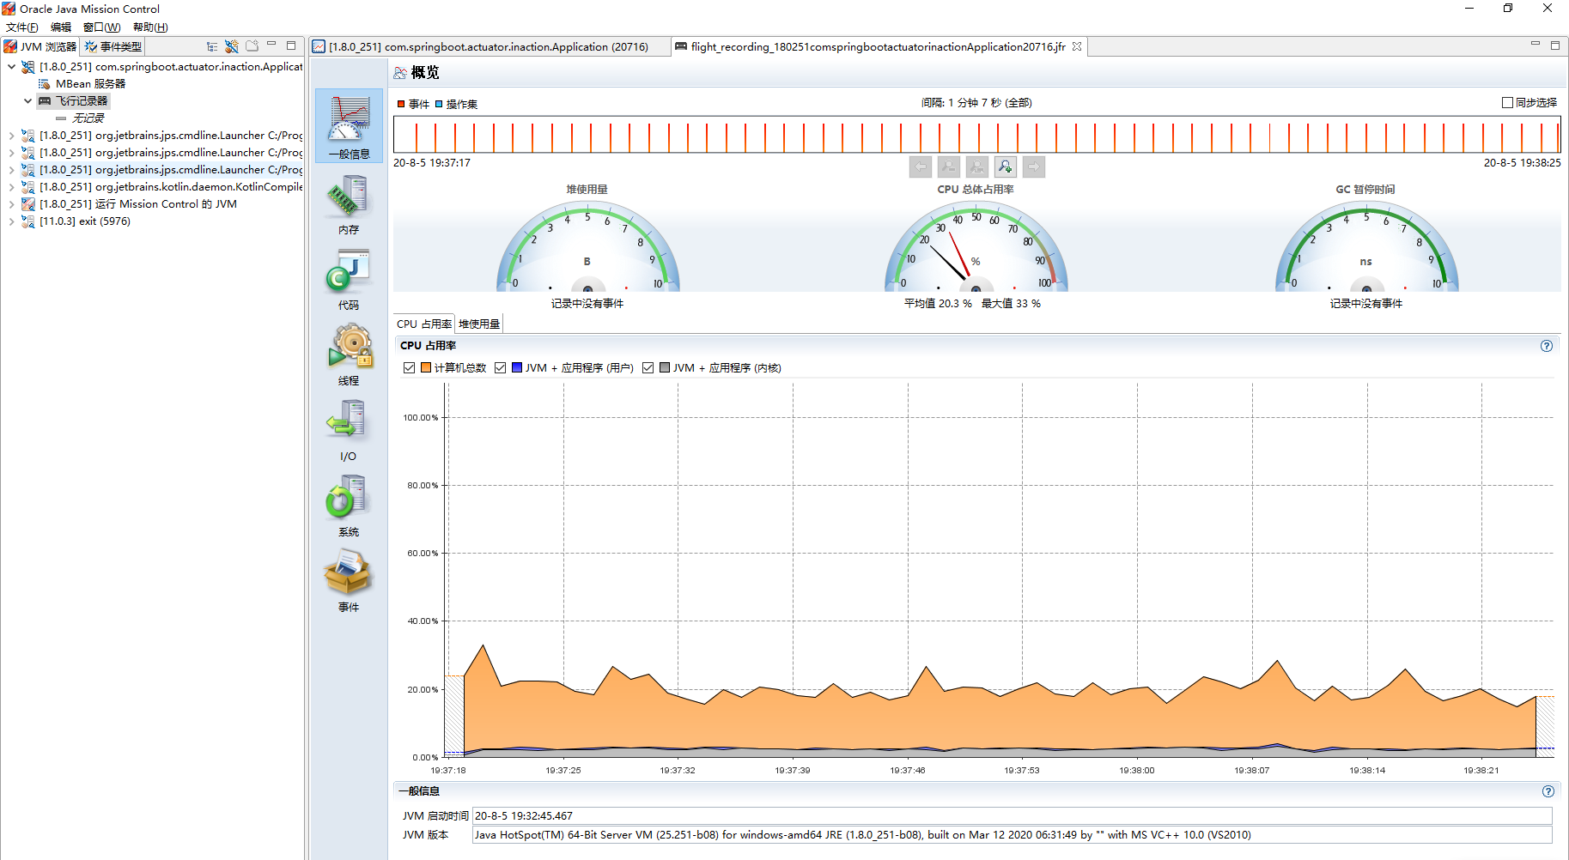
Task: Click the gray JVM 内核 color swatch
Action: coord(665,367)
